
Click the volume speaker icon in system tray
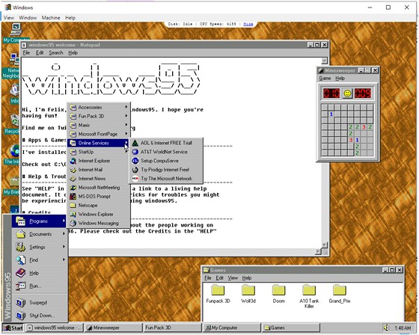point(386,328)
